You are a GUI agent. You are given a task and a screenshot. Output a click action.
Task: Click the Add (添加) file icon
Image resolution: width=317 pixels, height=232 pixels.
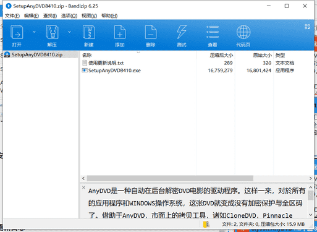point(120,32)
